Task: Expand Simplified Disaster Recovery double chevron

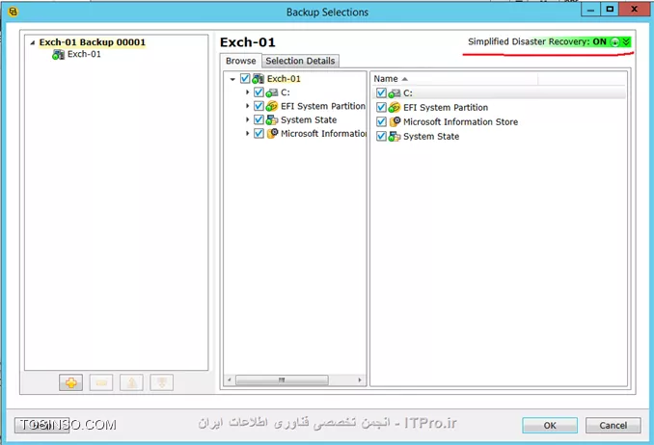Action: pos(626,42)
